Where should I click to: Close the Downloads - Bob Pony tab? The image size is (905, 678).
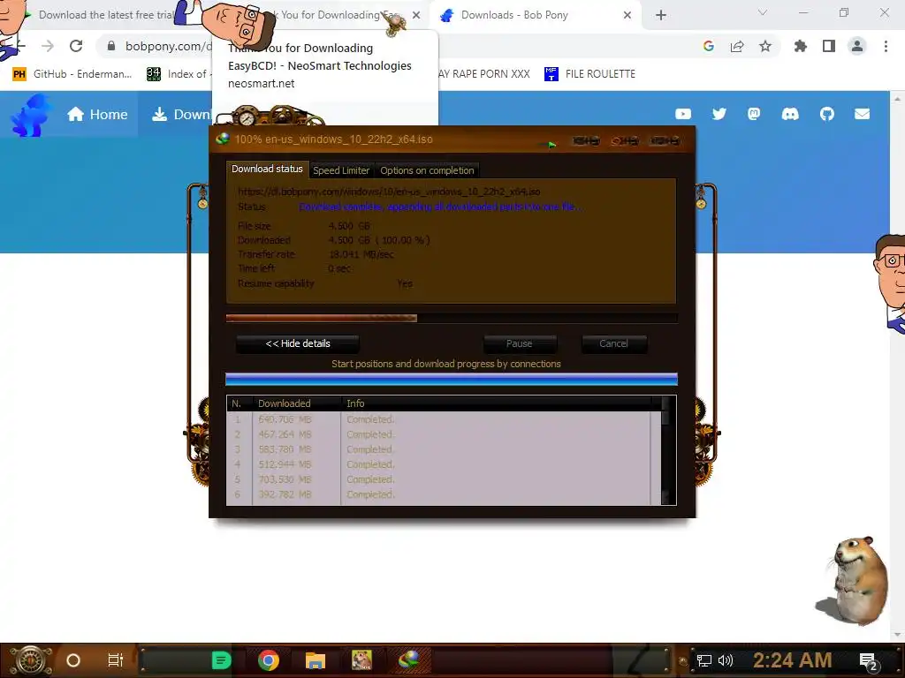627,15
